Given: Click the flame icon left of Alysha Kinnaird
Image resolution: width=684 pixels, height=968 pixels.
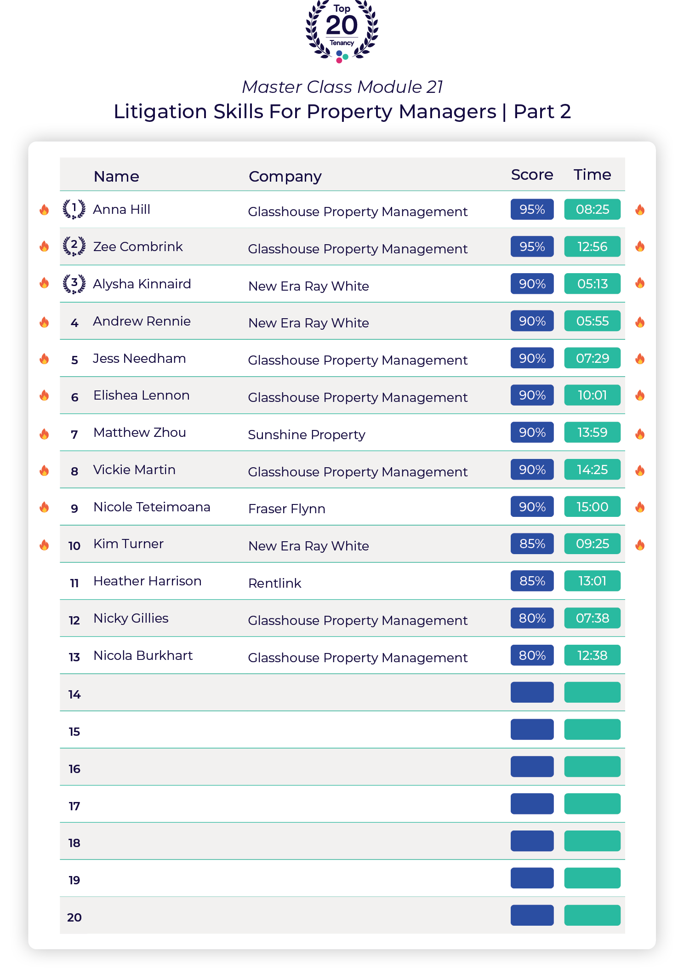Looking at the screenshot, I should coord(44,282).
